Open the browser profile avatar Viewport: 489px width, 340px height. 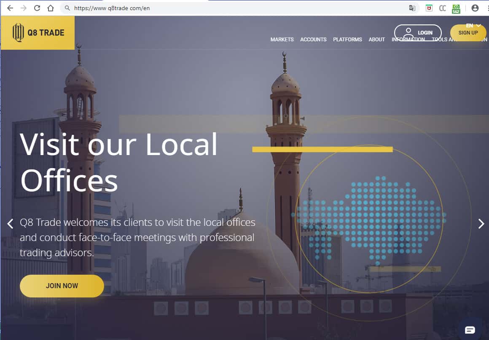click(475, 8)
